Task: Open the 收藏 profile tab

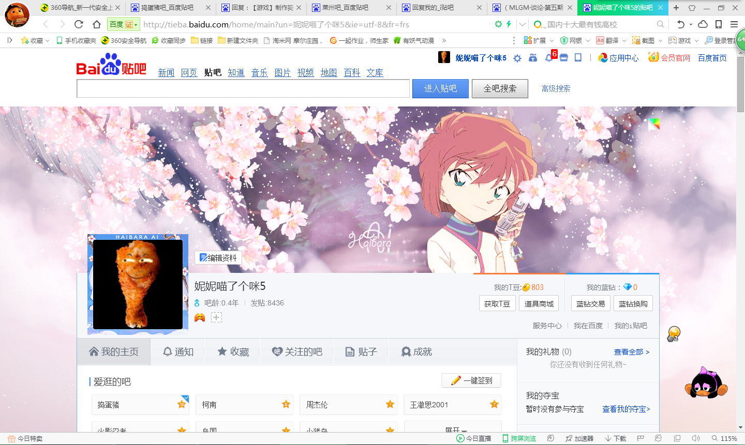Action: [233, 351]
